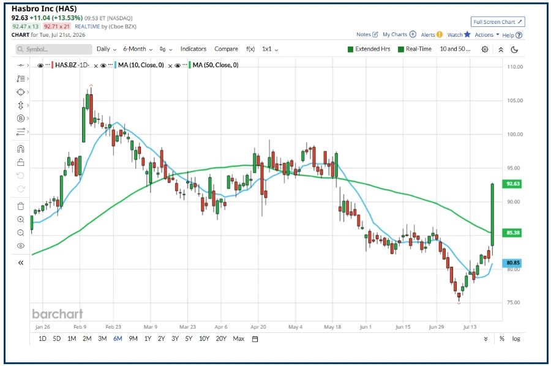Click the 85.38 MA(50) value label

pos(513,233)
